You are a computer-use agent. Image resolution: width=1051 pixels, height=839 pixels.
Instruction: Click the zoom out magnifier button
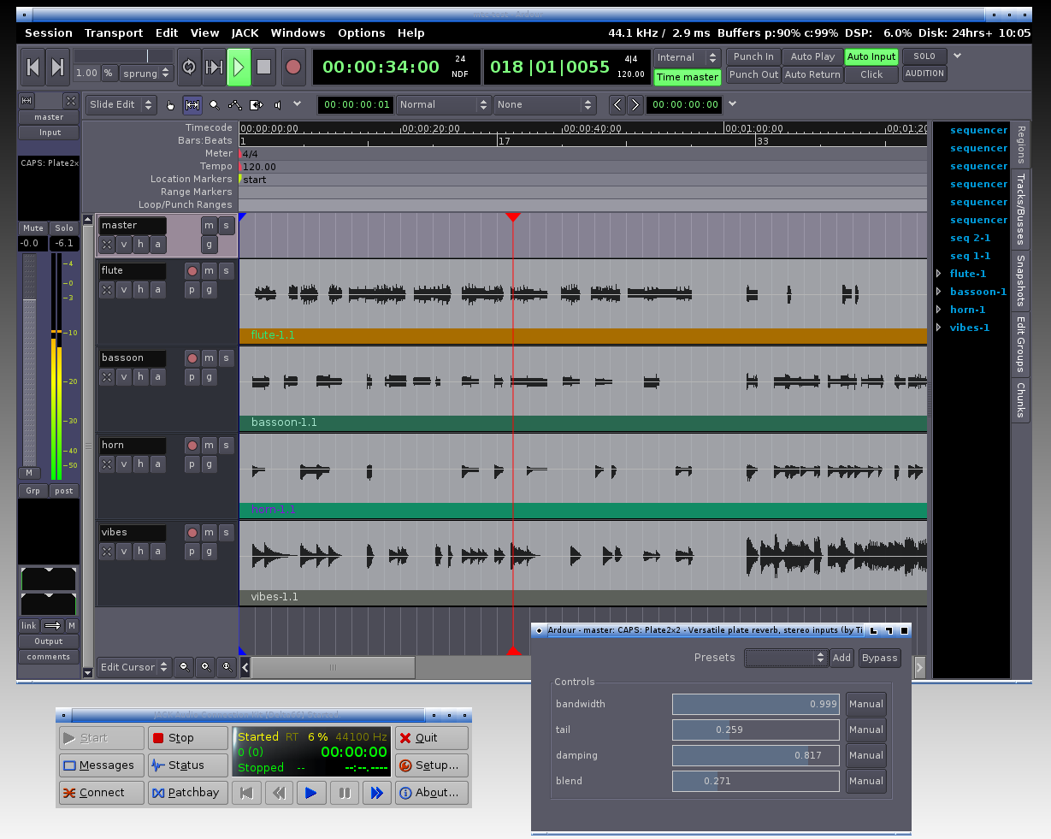pyautogui.click(x=184, y=667)
